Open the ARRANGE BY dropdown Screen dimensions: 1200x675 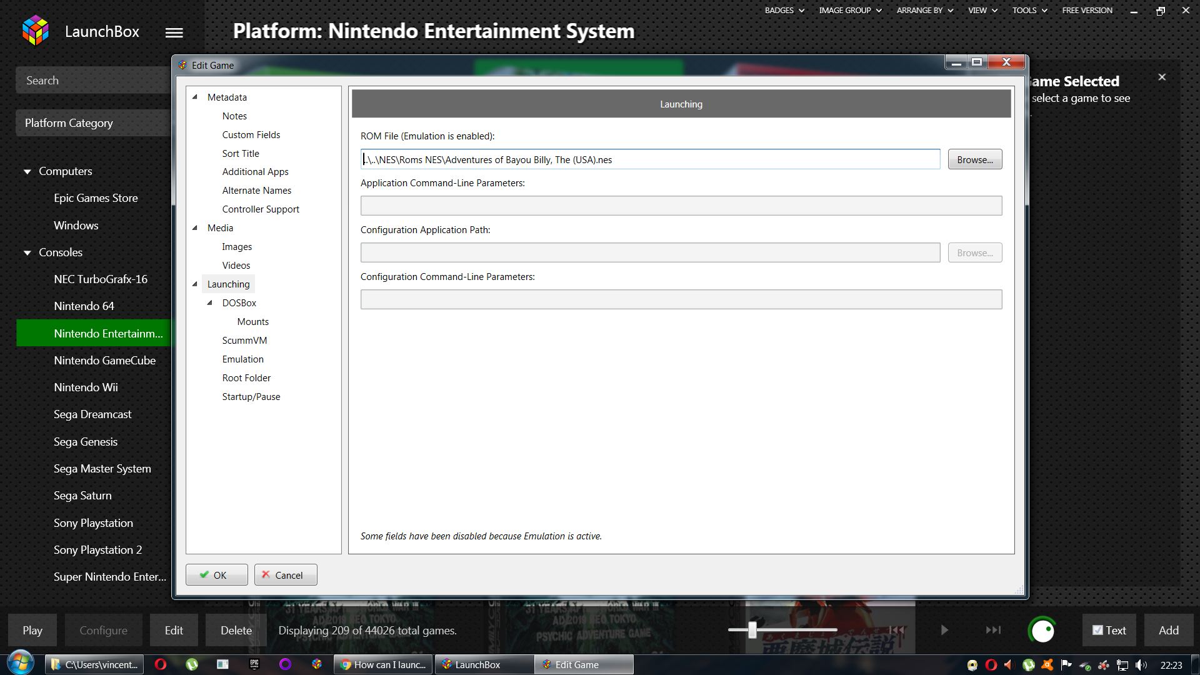point(925,10)
